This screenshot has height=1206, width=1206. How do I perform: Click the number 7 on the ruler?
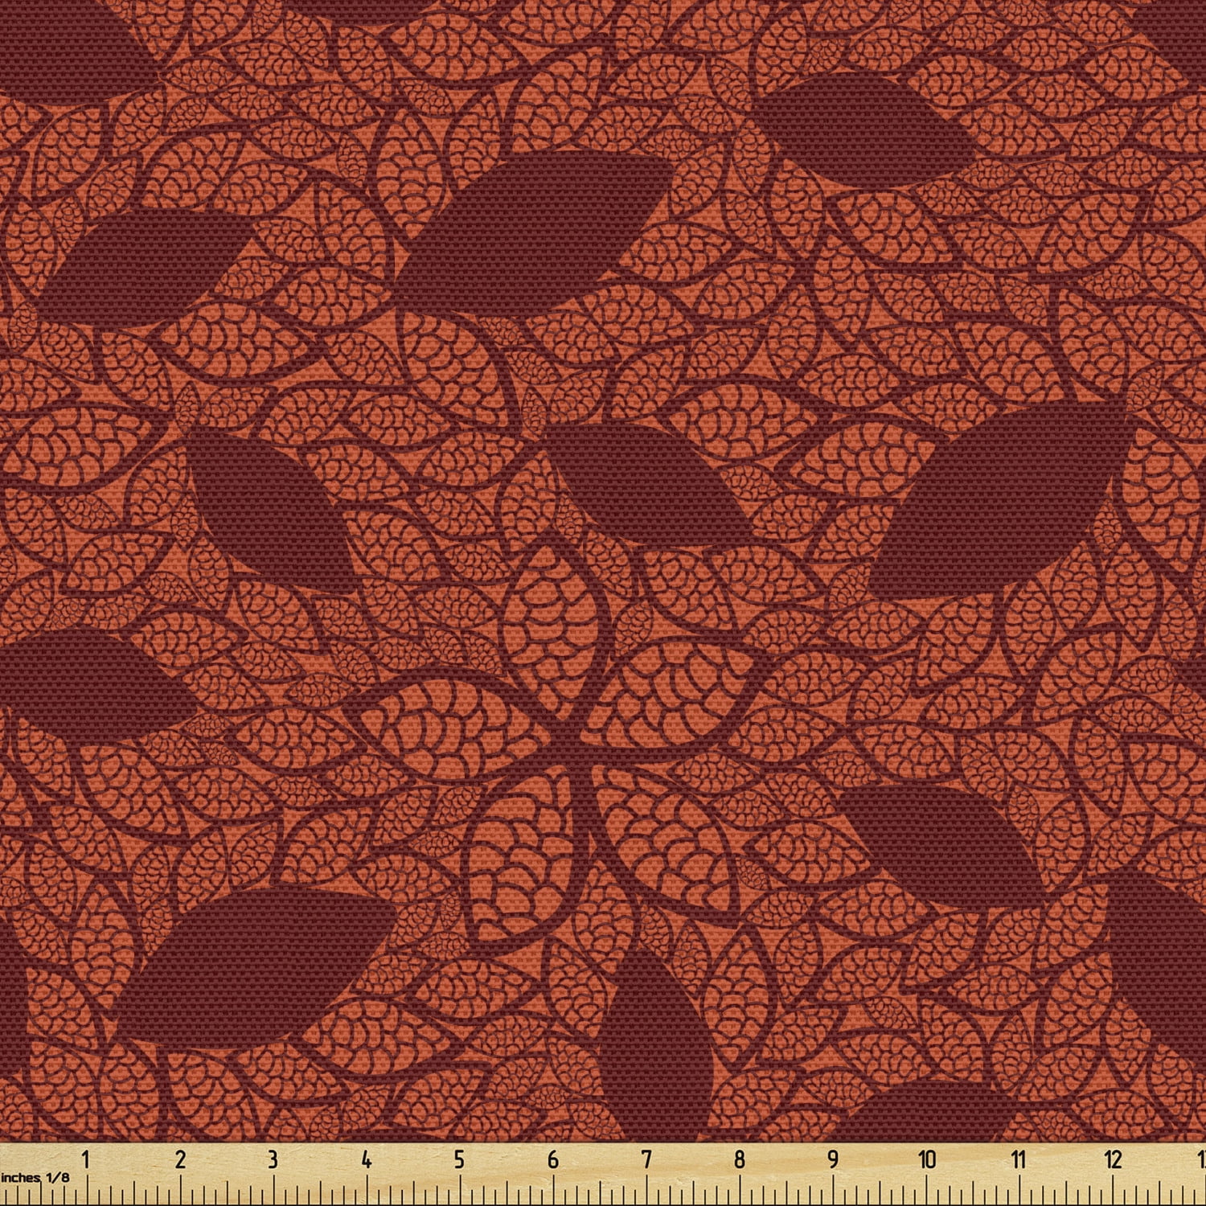coord(646,1159)
